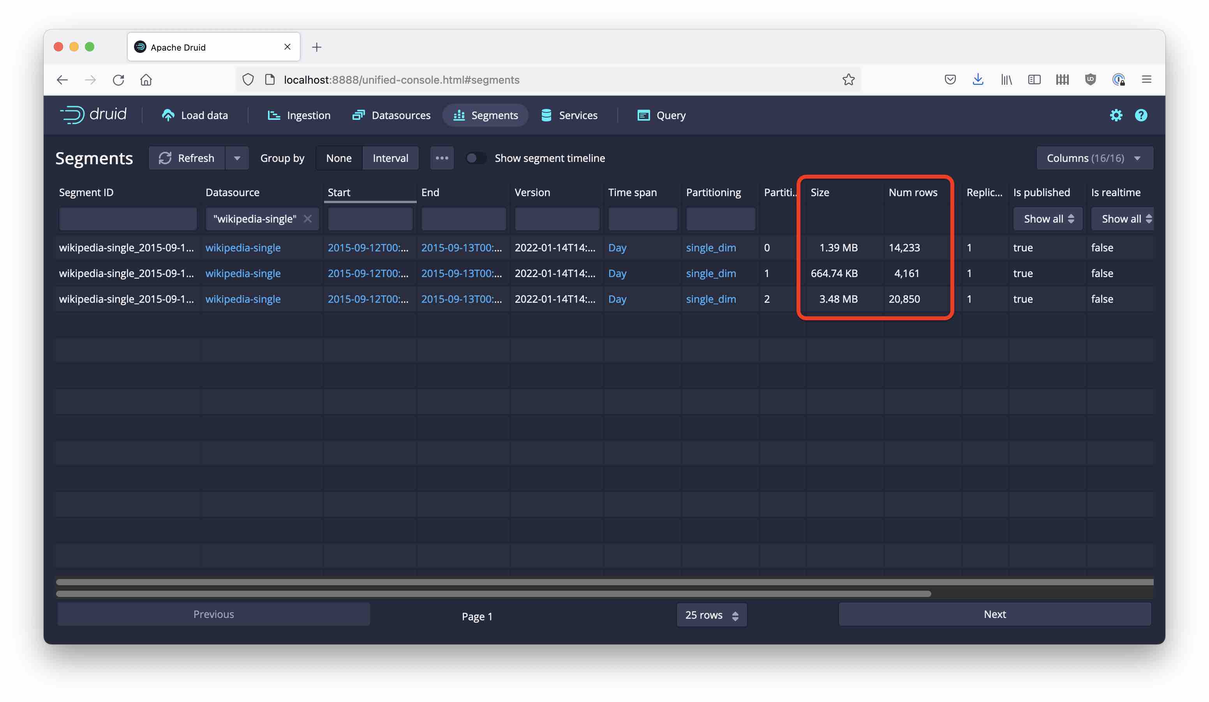Click the Druid logo
Image resolution: width=1209 pixels, height=702 pixels.
[94, 114]
